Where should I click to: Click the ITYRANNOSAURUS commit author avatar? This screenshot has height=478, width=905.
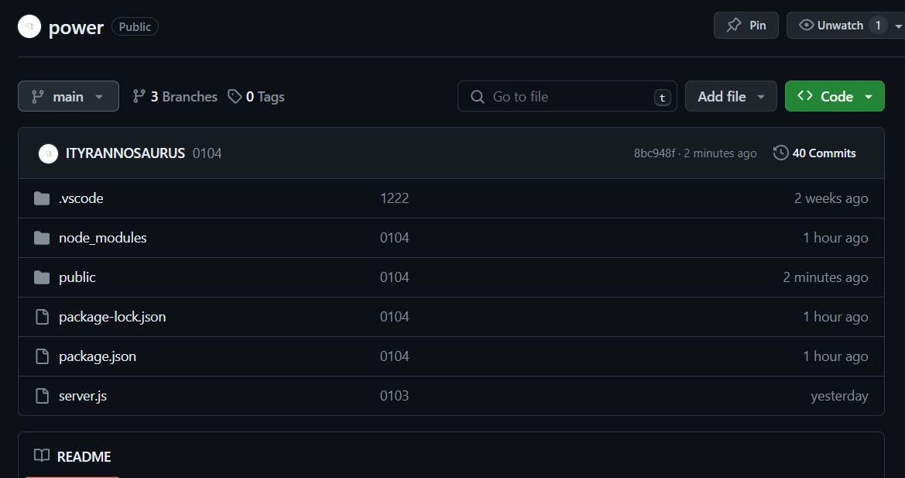[x=48, y=153]
